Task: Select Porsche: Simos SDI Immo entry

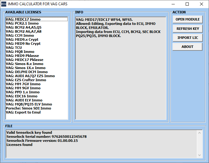Action: [28, 108]
